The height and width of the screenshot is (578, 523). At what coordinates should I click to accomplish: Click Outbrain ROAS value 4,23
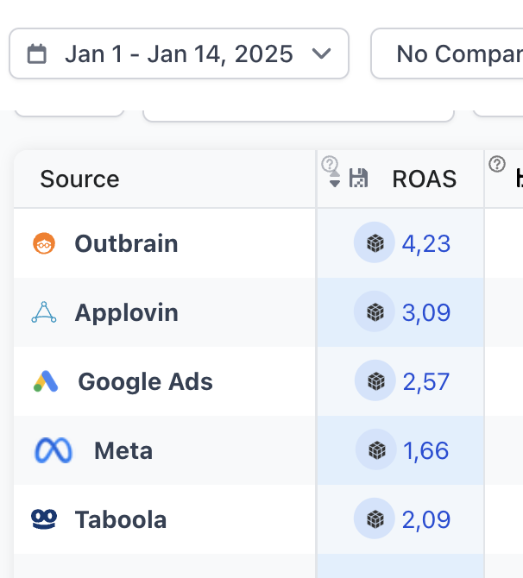click(426, 243)
